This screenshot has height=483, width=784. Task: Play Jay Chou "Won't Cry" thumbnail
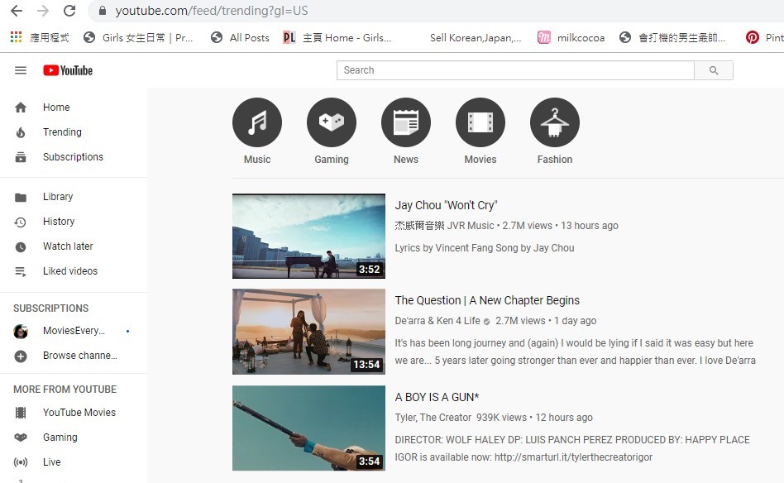pyautogui.click(x=308, y=236)
